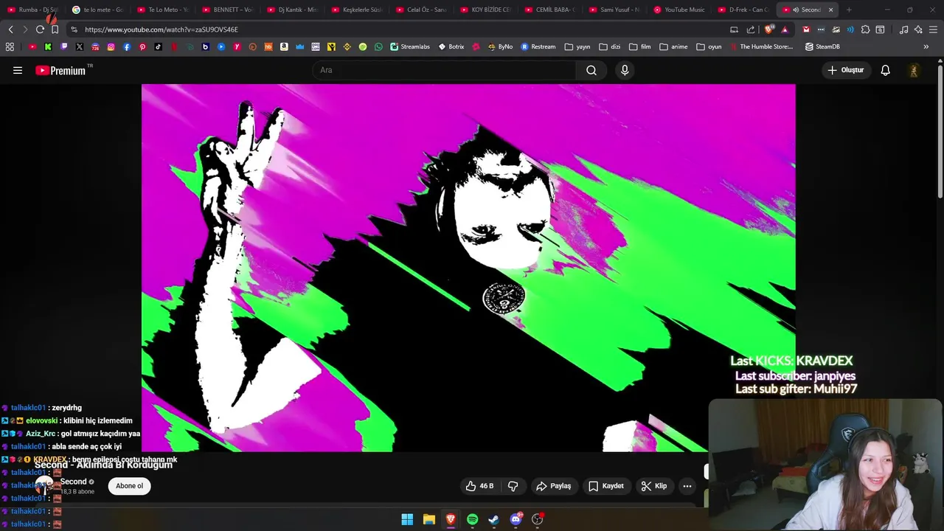Click the 'Abone ol' subscribe button

pyautogui.click(x=129, y=486)
